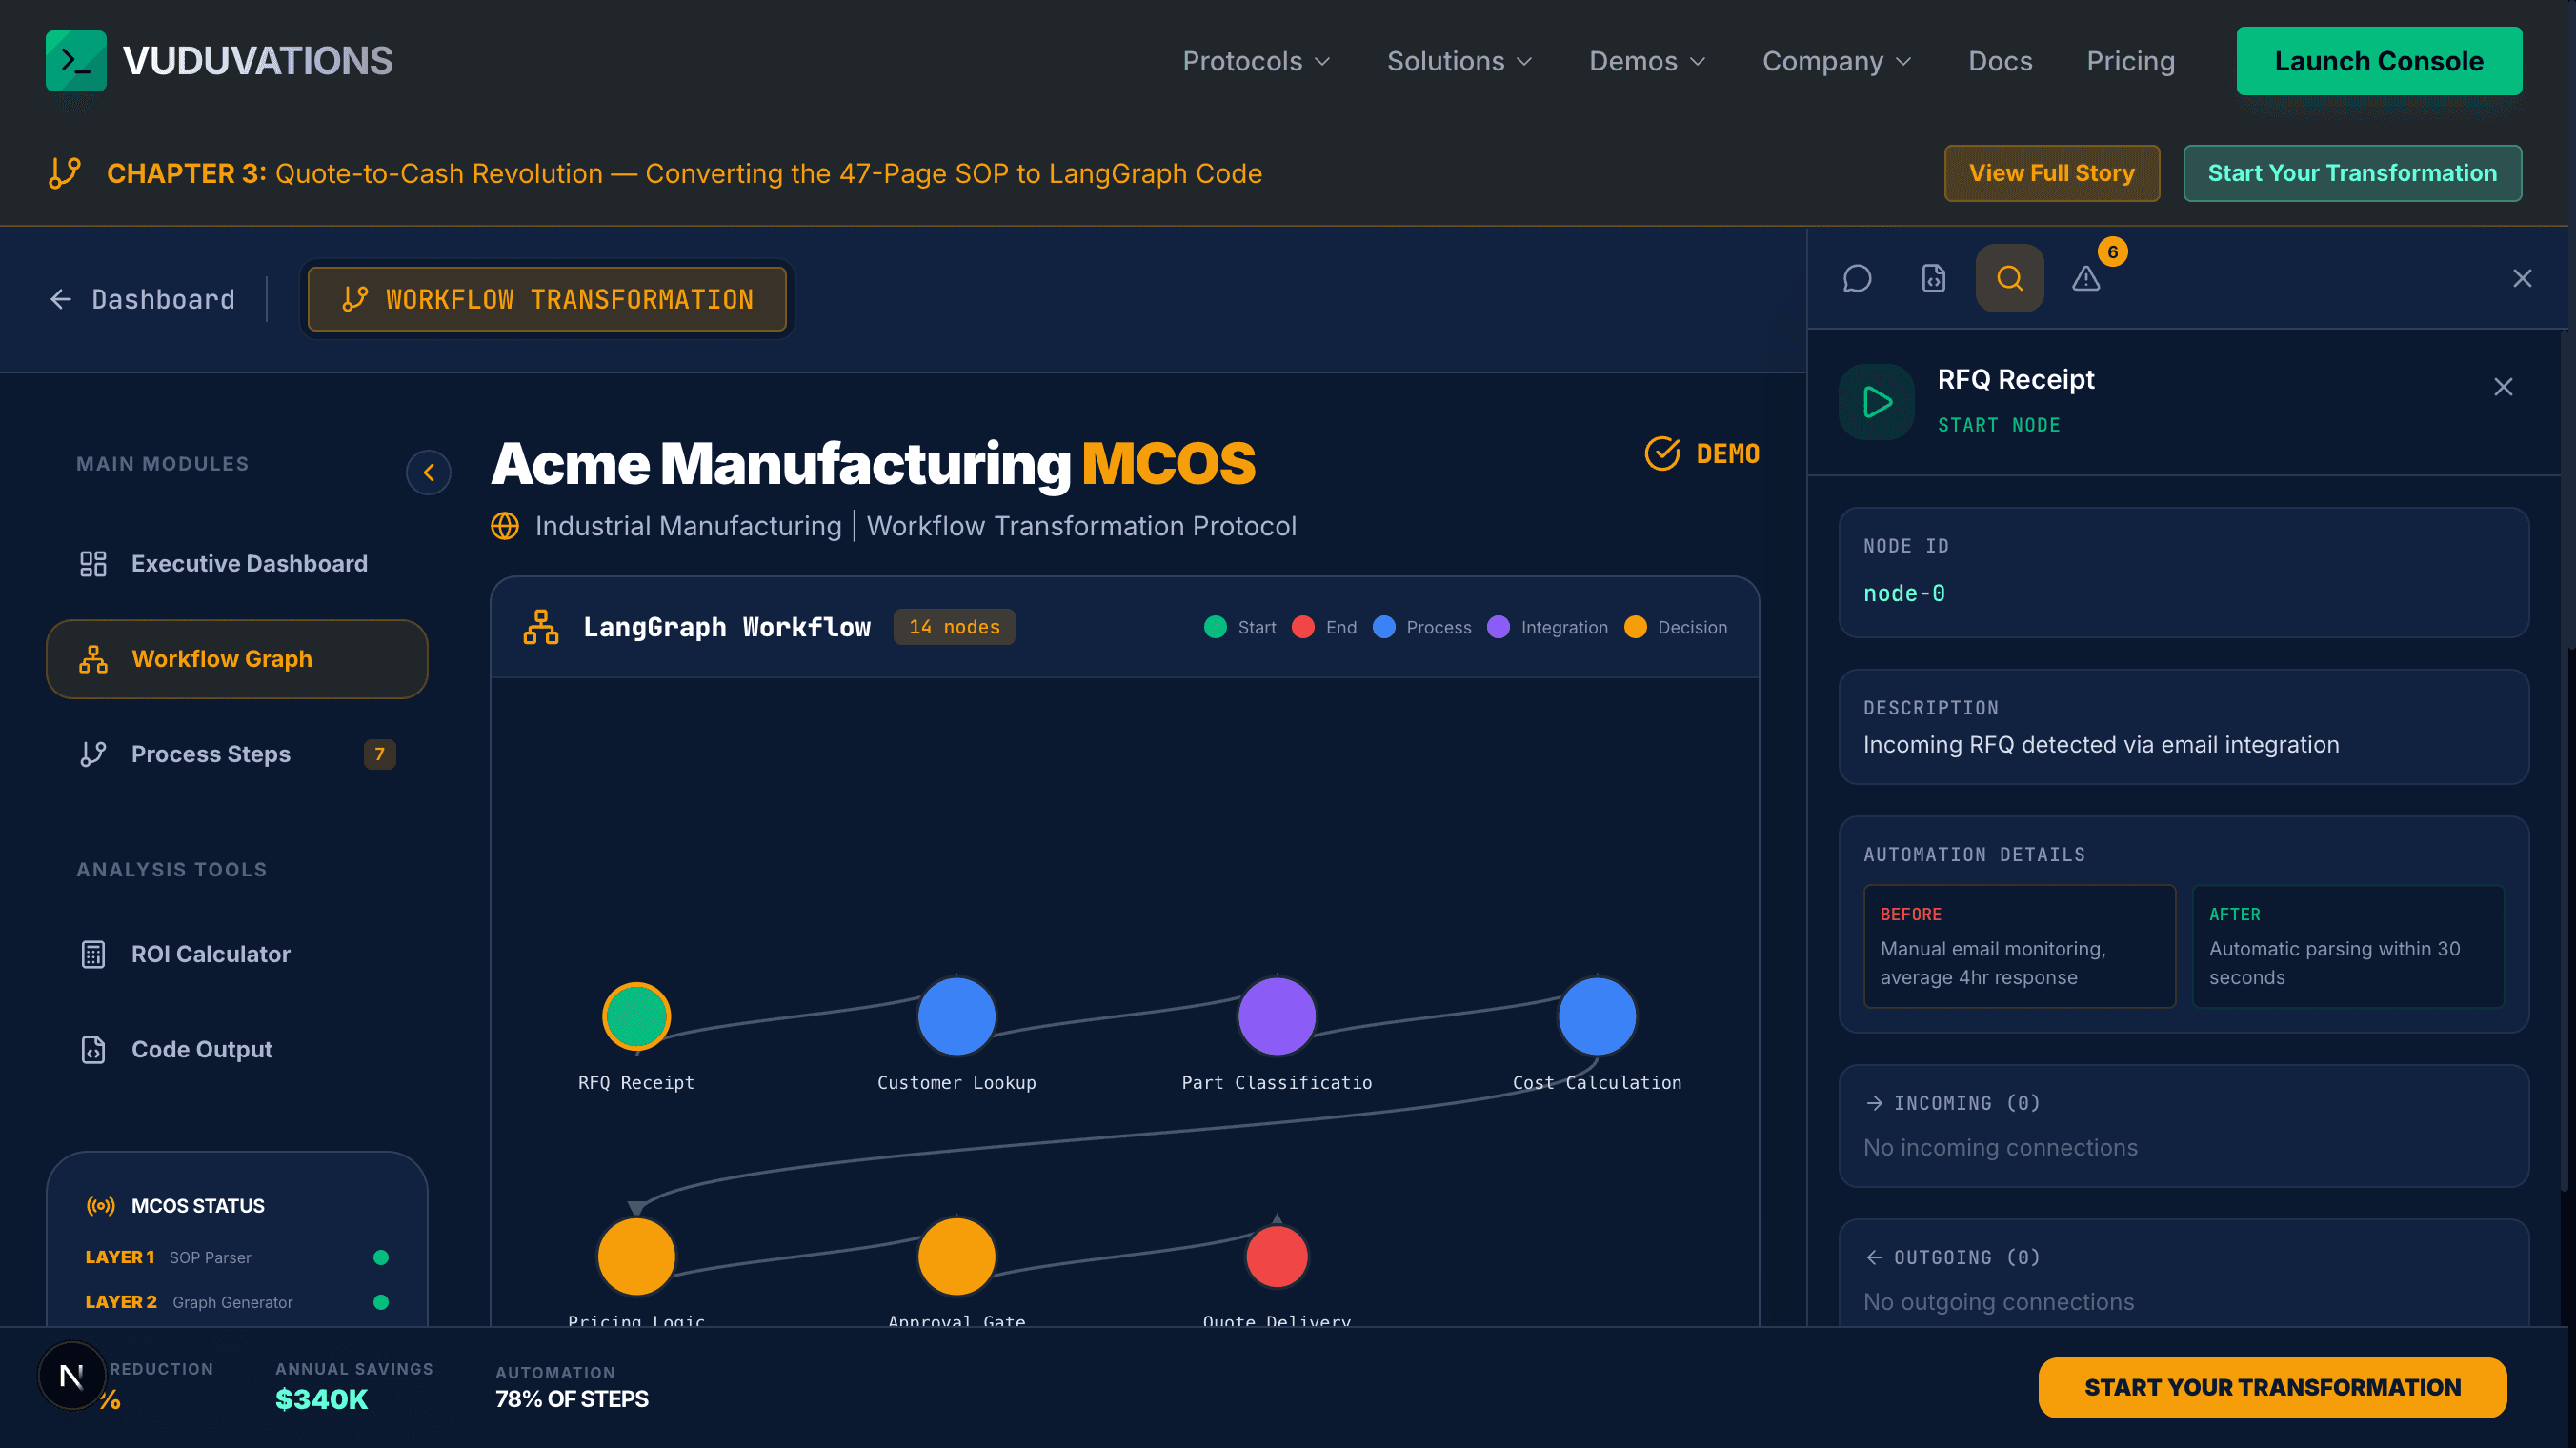Open the code file panel icon
The width and height of the screenshot is (2576, 1448).
(x=1933, y=278)
